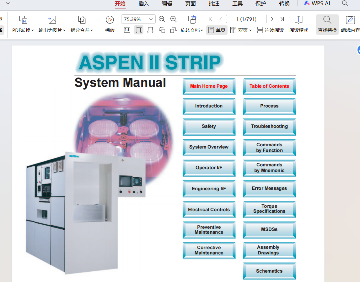Open the Troubleshooting section link
Viewport: 360px width, 282px height.
(269, 126)
